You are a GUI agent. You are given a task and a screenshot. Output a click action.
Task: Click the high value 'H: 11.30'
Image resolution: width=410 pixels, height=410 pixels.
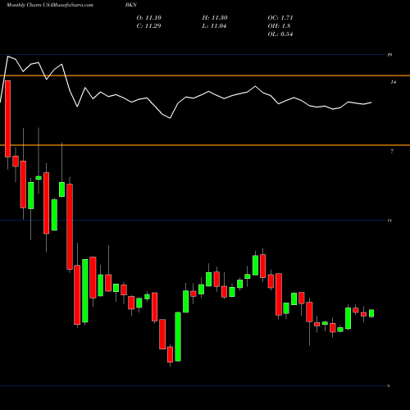[x=215, y=18]
